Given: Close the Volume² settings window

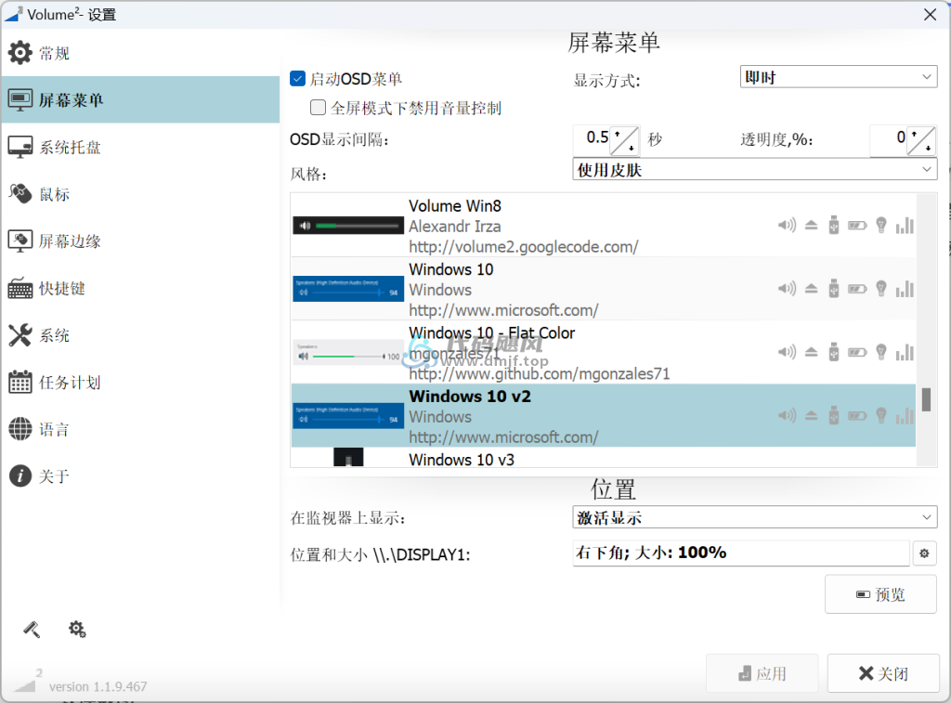Looking at the screenshot, I should click(930, 15).
